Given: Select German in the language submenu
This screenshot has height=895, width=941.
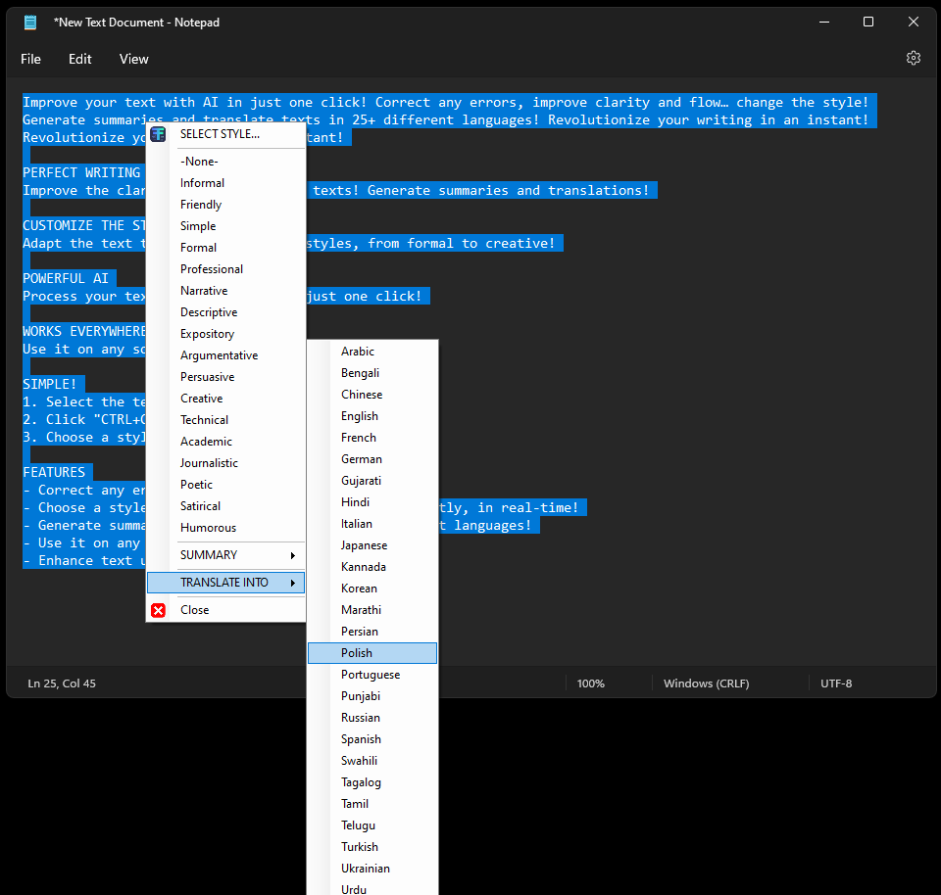Looking at the screenshot, I should (372, 459).
